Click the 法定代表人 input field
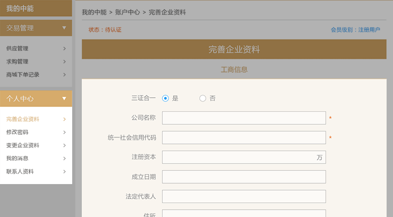 (x=244, y=196)
